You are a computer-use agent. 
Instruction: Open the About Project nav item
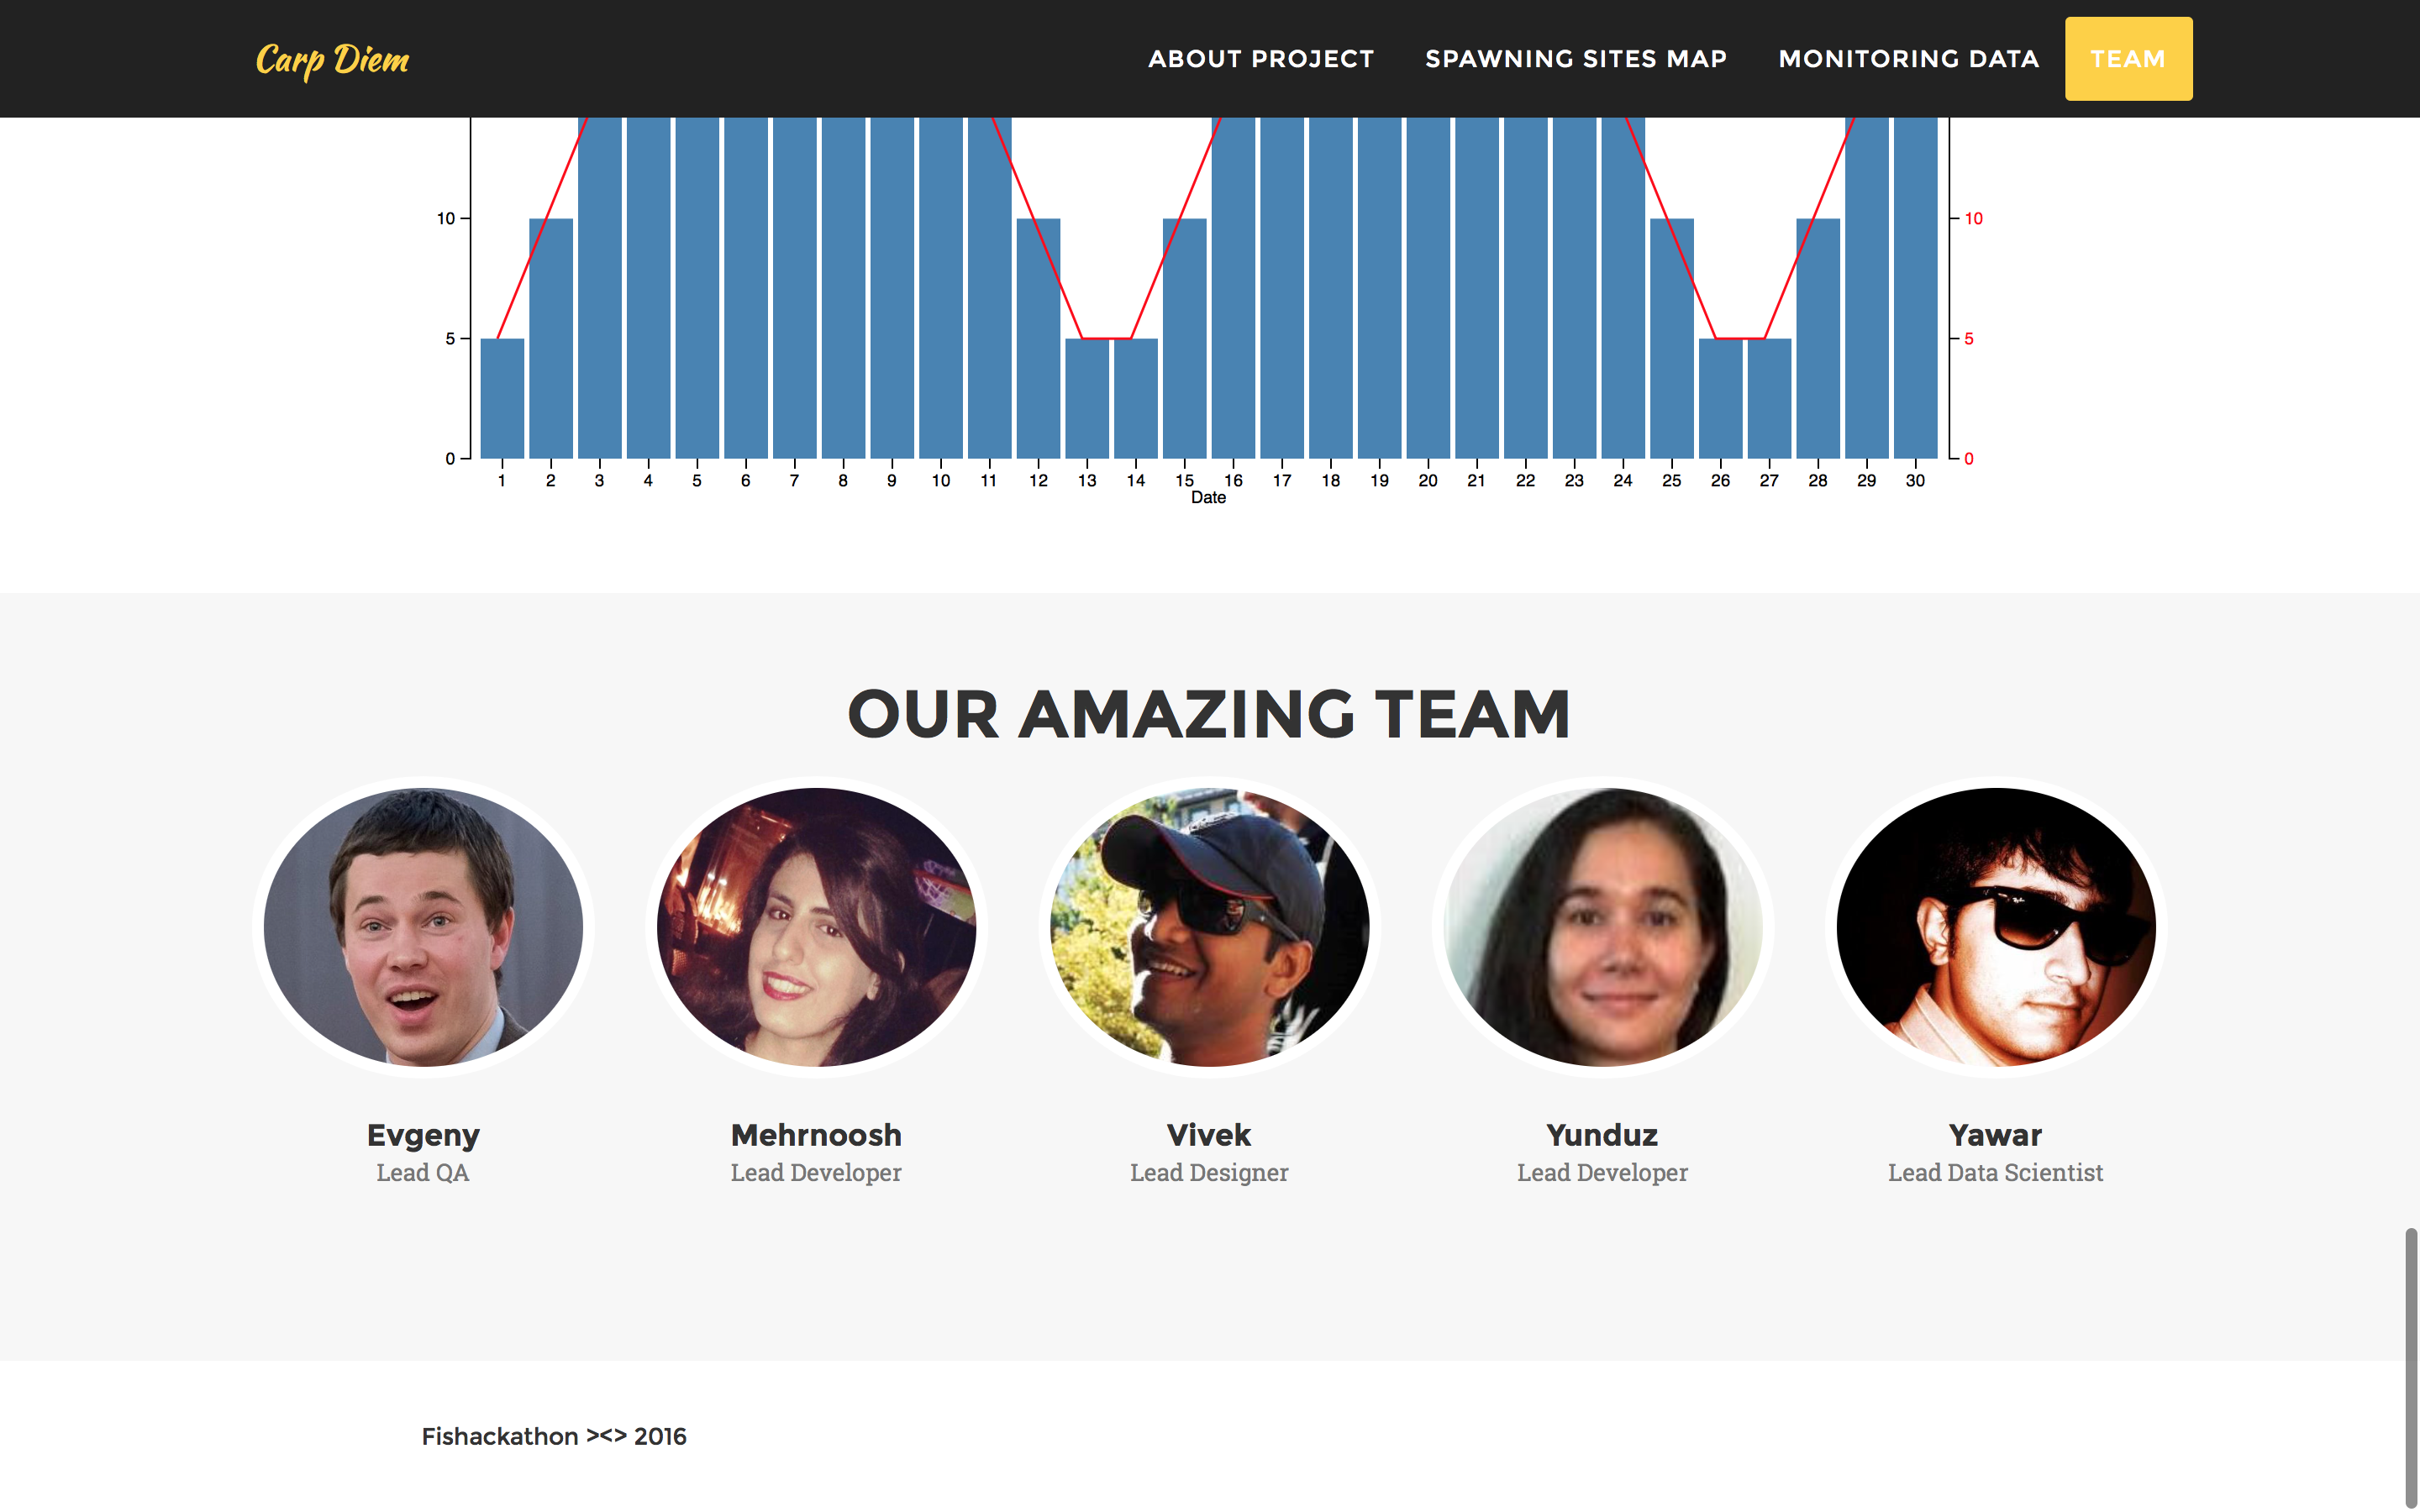pos(1260,59)
